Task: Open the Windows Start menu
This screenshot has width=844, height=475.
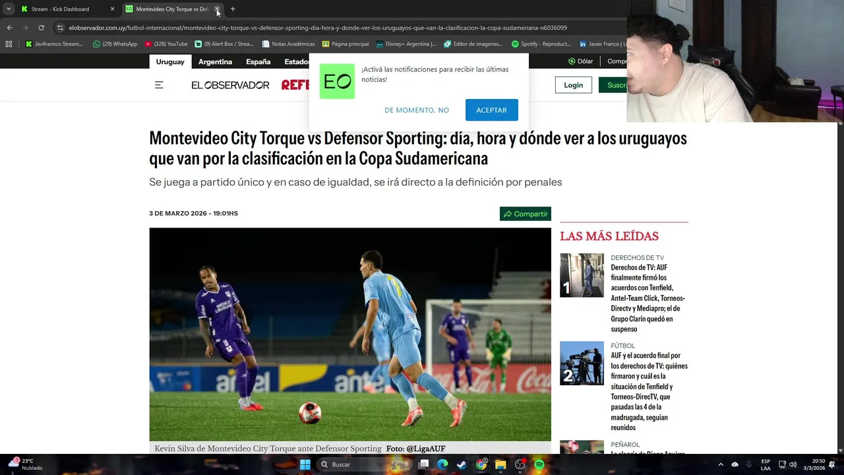Action: (x=305, y=464)
